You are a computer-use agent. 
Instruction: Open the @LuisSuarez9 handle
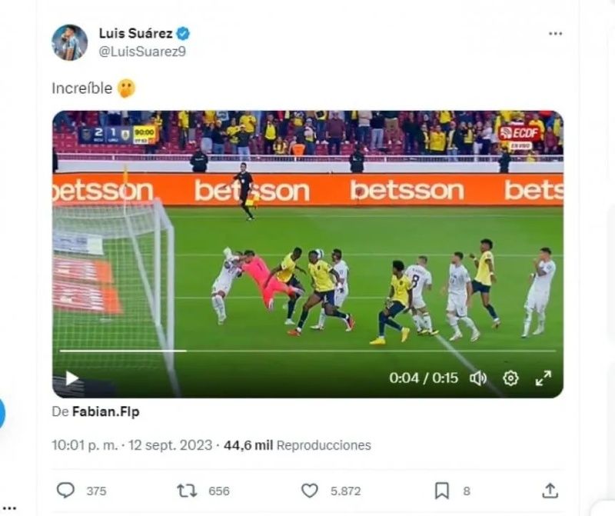[x=142, y=52]
